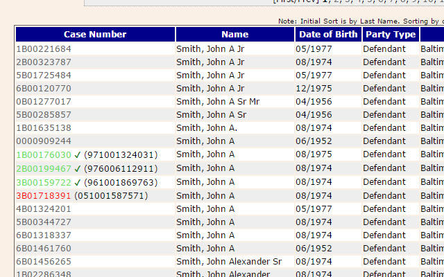Open case 6B00120770
Image resolution: width=444 pixels, height=277 pixels.
pyautogui.click(x=44, y=89)
